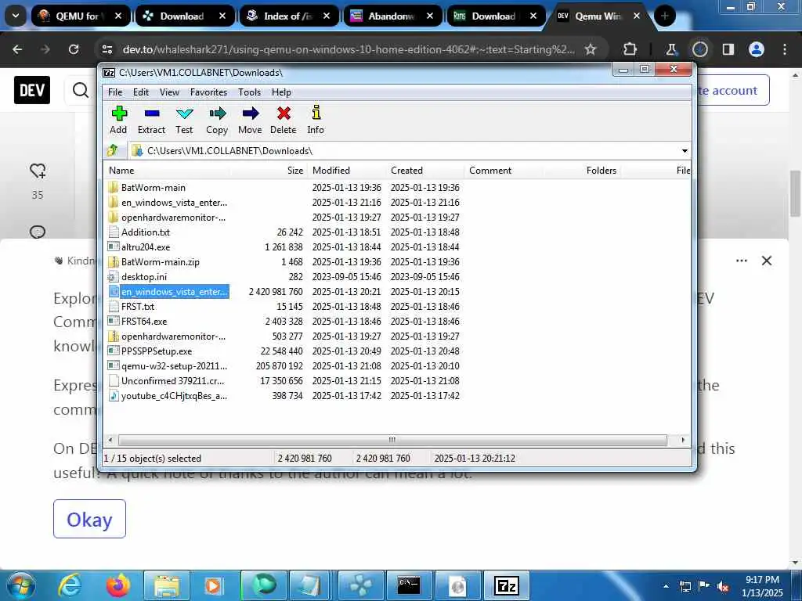Click the red Delete toolbar icon

[x=284, y=113]
